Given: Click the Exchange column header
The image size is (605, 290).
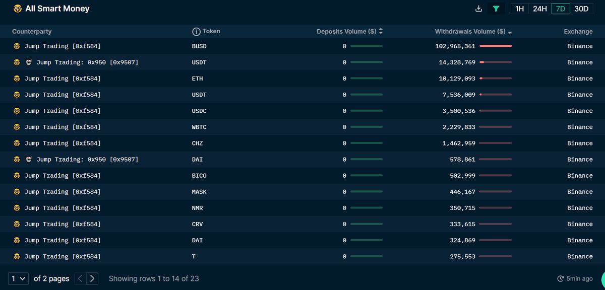Looking at the screenshot, I should pos(578,31).
